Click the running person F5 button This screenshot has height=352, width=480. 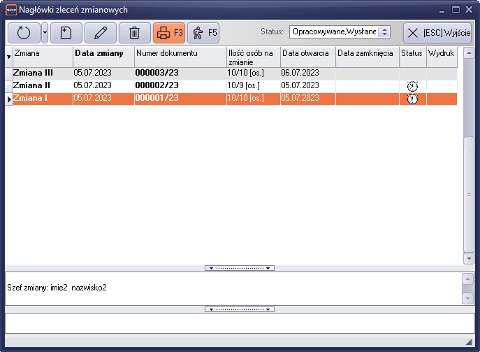coord(203,33)
